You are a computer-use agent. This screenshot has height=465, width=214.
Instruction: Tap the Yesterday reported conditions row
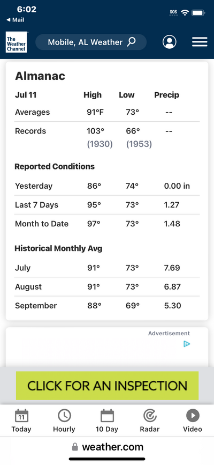(x=107, y=186)
